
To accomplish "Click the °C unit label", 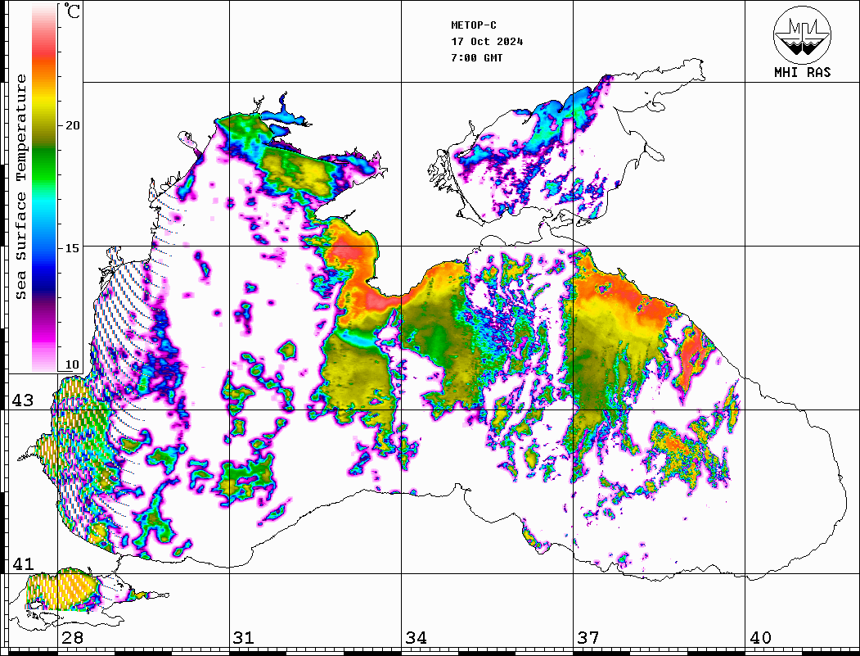I will [x=71, y=11].
